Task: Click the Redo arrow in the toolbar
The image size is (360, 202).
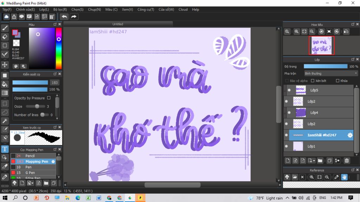Action: (74, 16)
